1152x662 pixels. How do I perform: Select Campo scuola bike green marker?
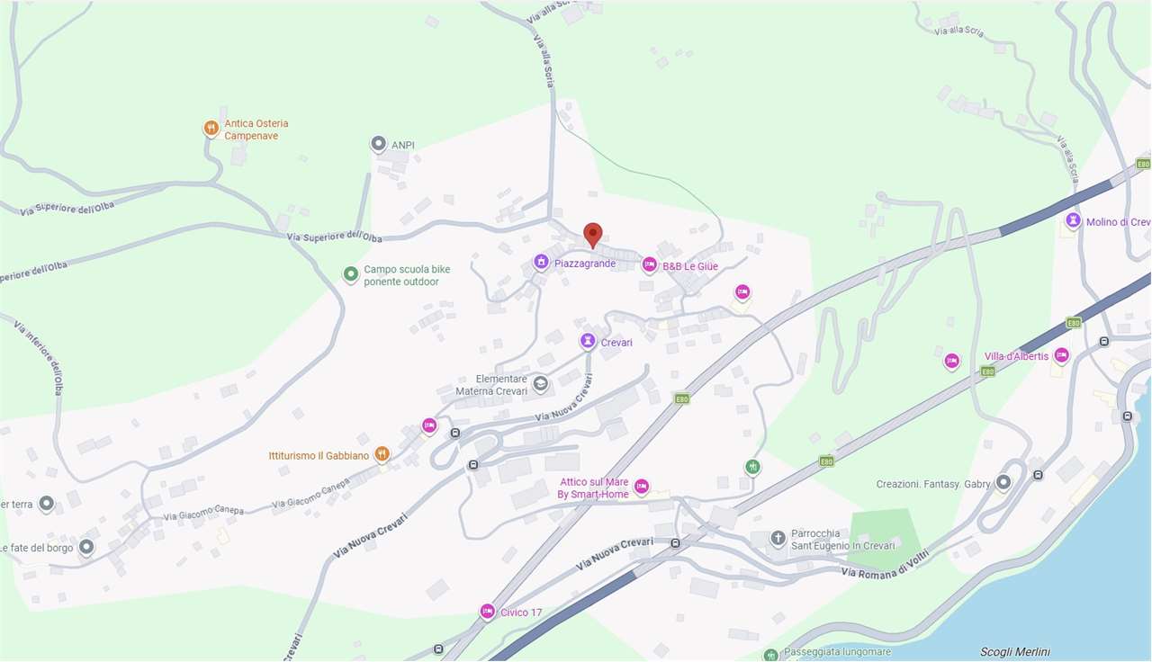pyautogui.click(x=351, y=274)
